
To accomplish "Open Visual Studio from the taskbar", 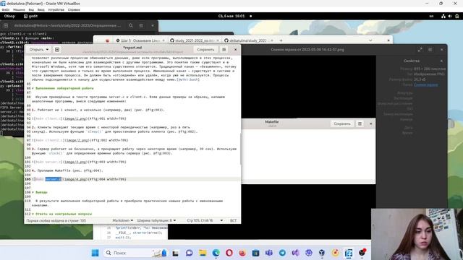I will click(295, 253).
